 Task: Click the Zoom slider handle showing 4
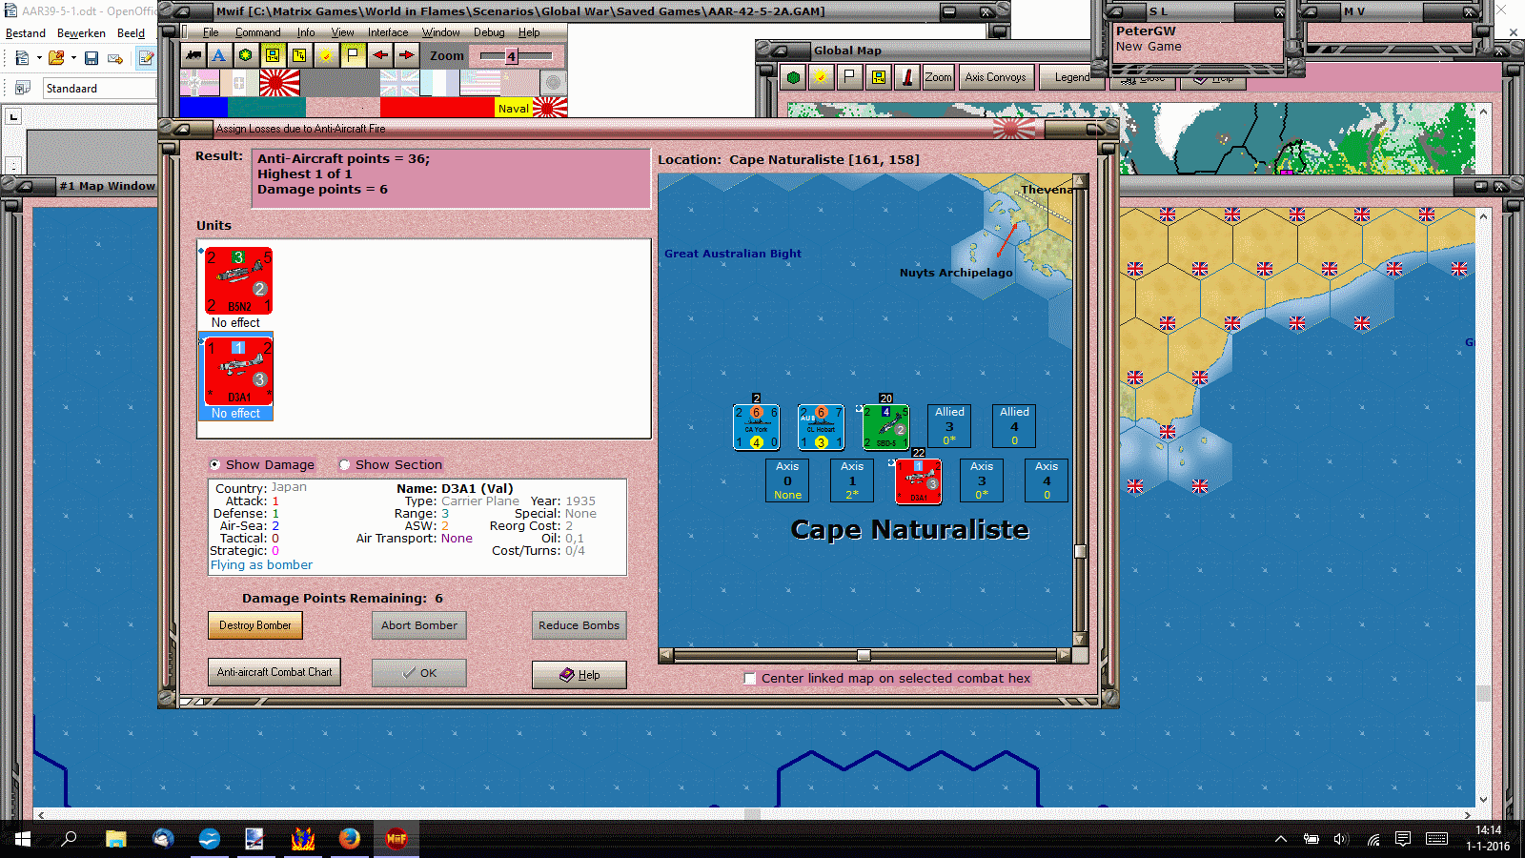[511, 56]
